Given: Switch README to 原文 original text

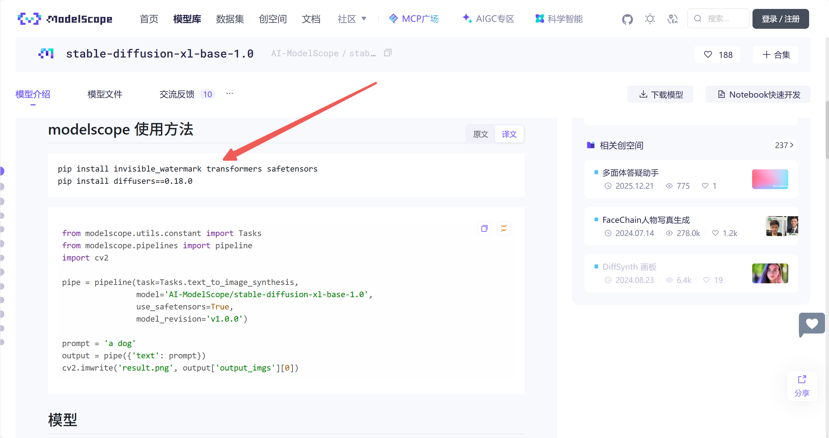Looking at the screenshot, I should [x=480, y=134].
